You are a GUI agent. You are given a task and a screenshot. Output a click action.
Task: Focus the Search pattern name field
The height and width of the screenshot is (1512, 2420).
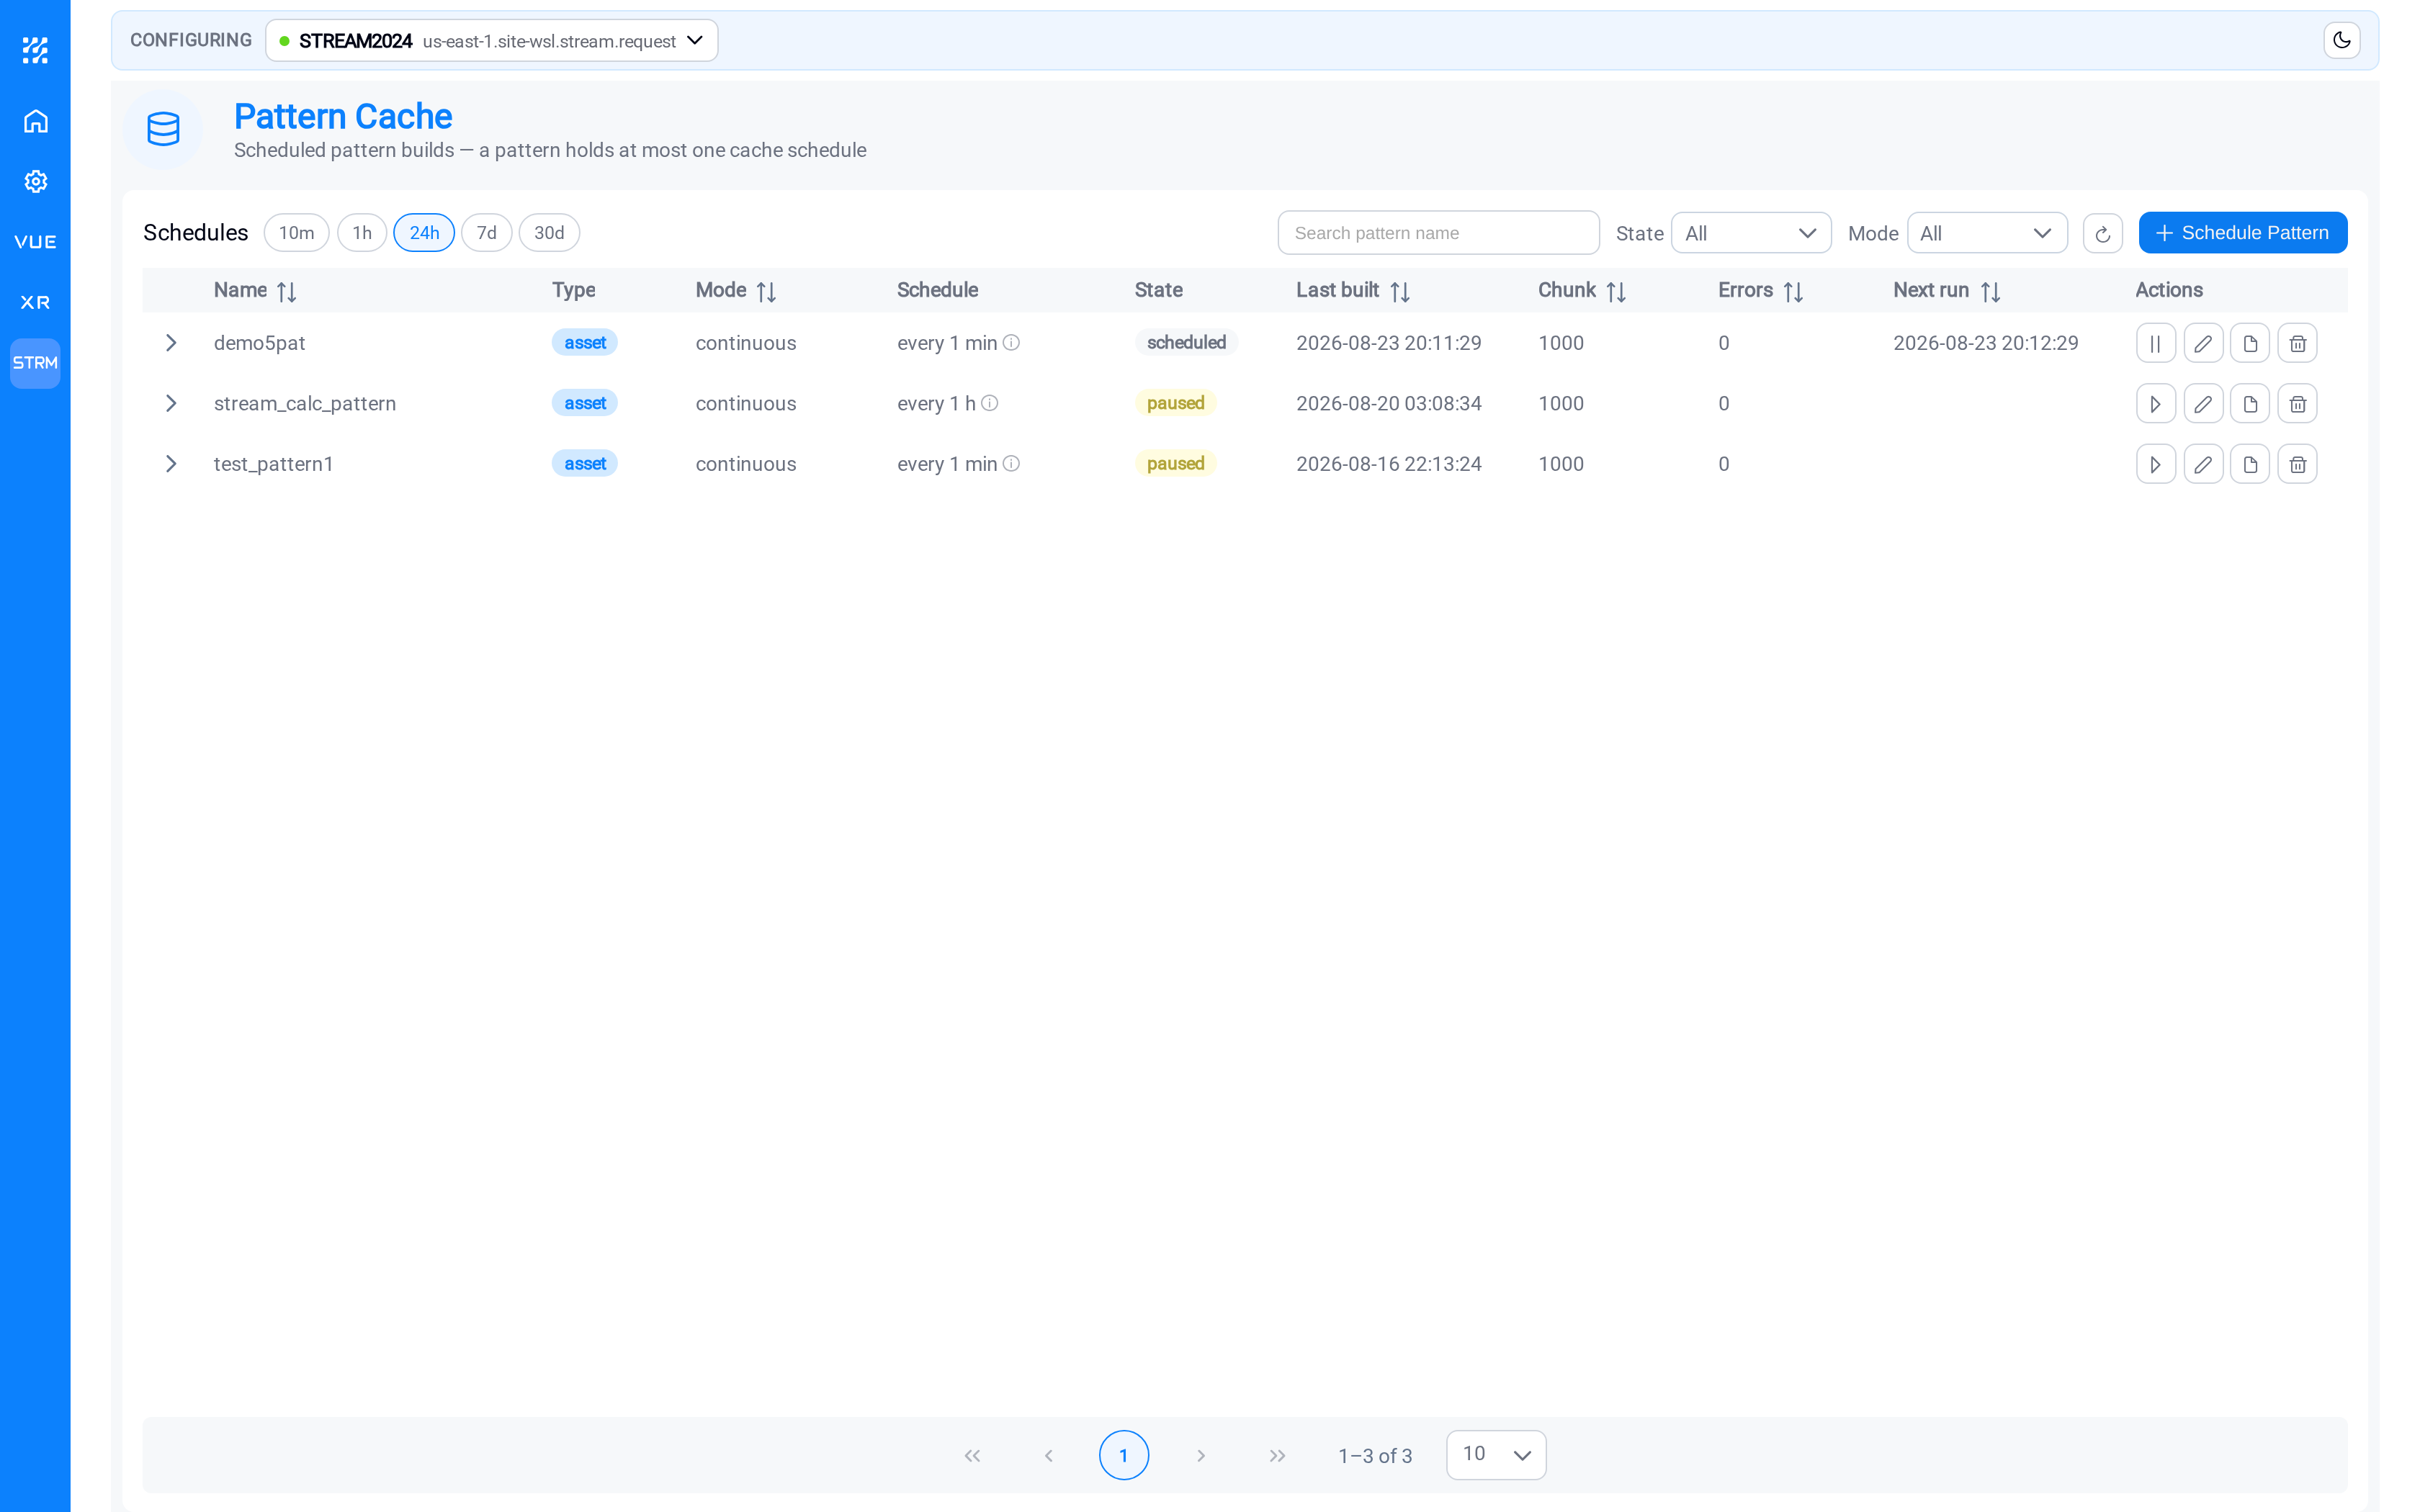click(x=1438, y=233)
